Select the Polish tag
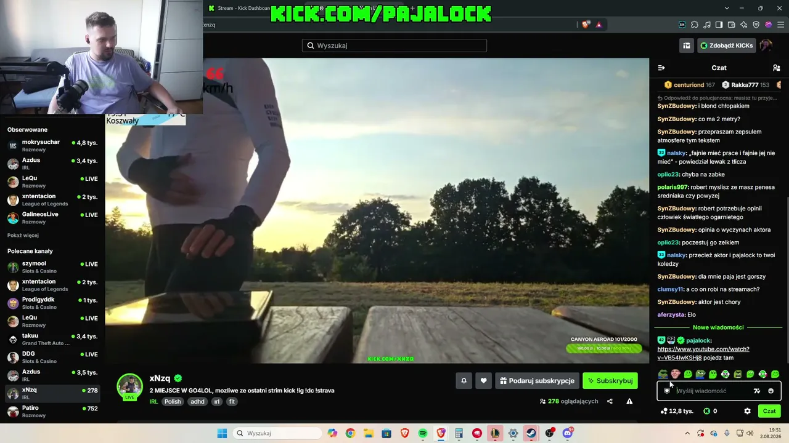This screenshot has width=789, height=443. point(173,402)
